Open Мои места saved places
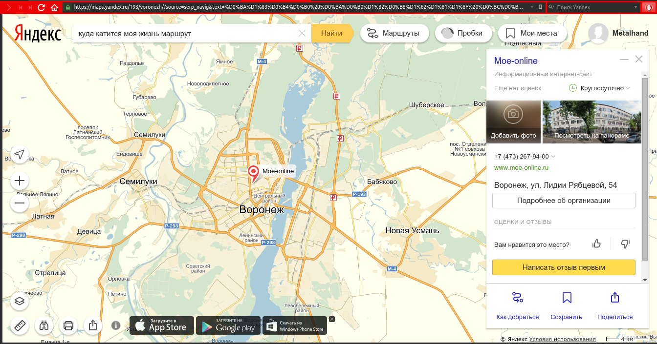 point(532,34)
